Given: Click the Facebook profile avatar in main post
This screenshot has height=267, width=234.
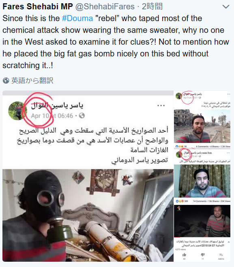Looking at the screenshot, I should coord(17,111).
